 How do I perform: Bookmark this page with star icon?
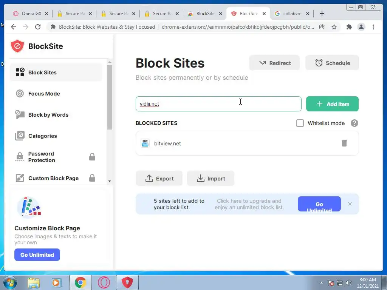[x=334, y=27]
